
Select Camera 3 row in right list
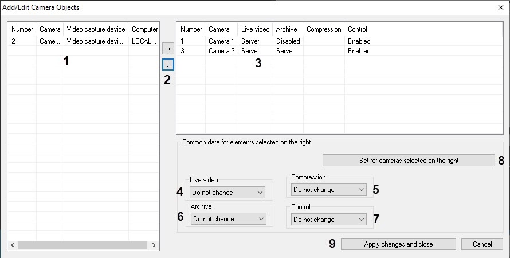(x=221, y=51)
